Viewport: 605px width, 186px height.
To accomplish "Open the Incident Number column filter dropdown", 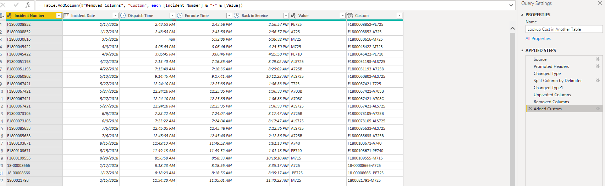I will (59, 16).
